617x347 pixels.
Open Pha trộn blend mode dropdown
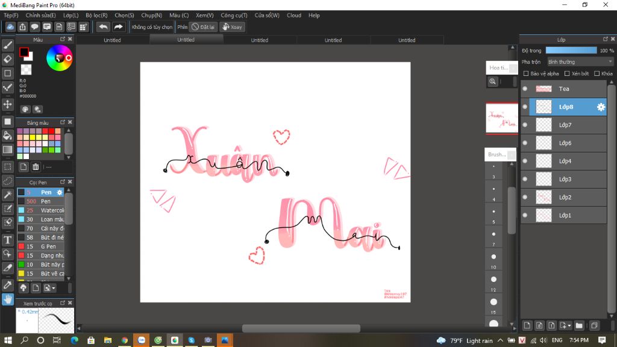pyautogui.click(x=580, y=62)
